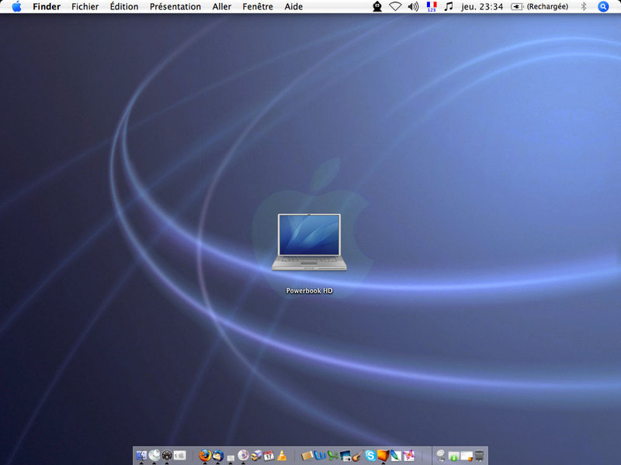Click the clock showing jeu. 23:34

[x=482, y=7]
